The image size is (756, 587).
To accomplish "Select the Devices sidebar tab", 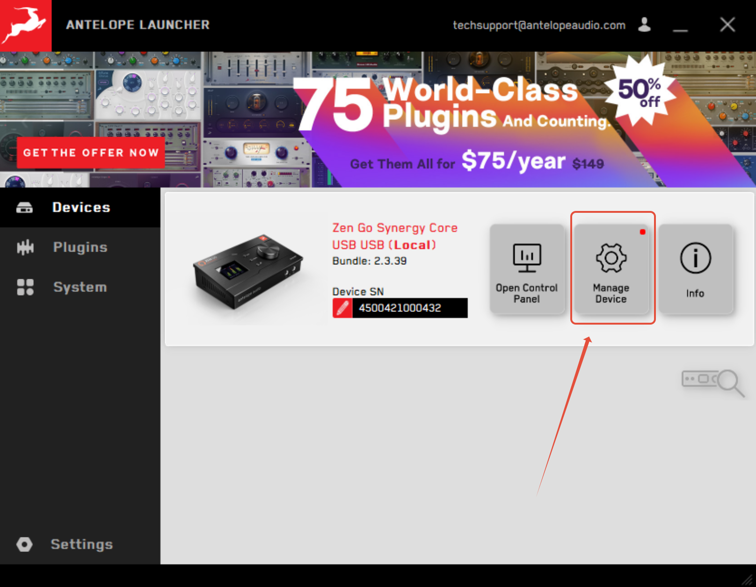I will coord(80,207).
